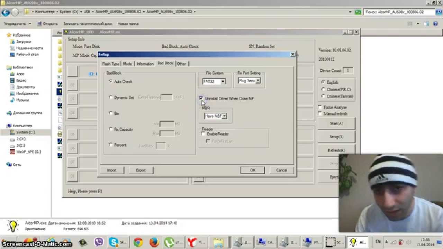Open File System FAT32 dropdown
Image resolution: width=443 pixels, height=249 pixels.
[223, 82]
